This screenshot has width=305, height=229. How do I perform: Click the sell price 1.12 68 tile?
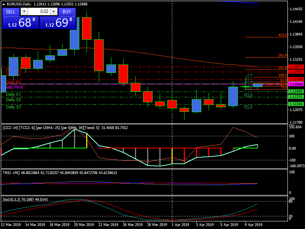21,23
